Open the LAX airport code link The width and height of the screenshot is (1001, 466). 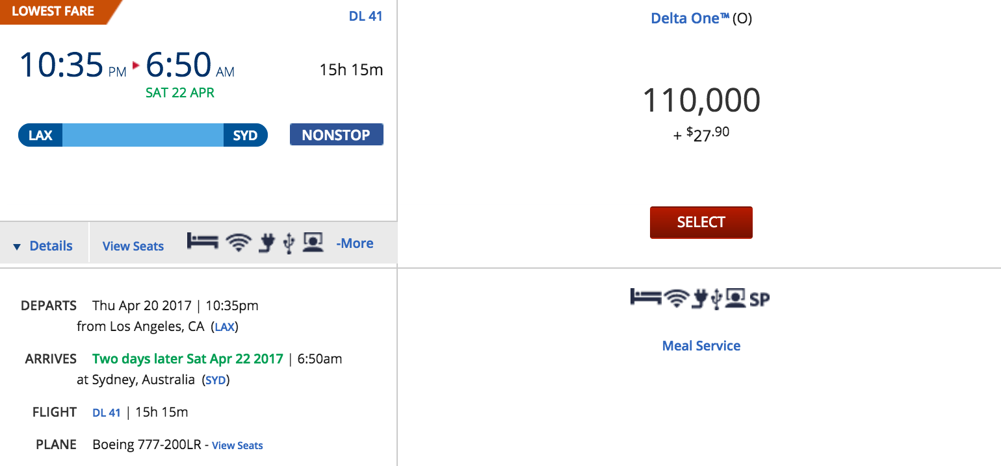coord(224,327)
